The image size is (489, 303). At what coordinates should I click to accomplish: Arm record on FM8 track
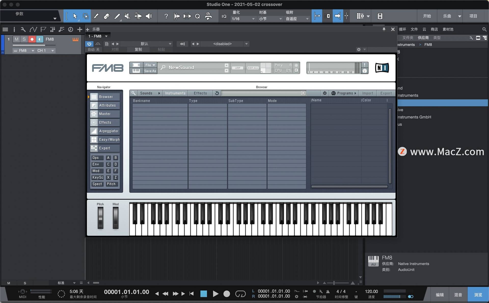pos(32,39)
